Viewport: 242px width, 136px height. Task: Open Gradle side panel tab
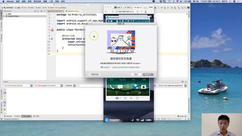pyautogui.click(x=189, y=15)
